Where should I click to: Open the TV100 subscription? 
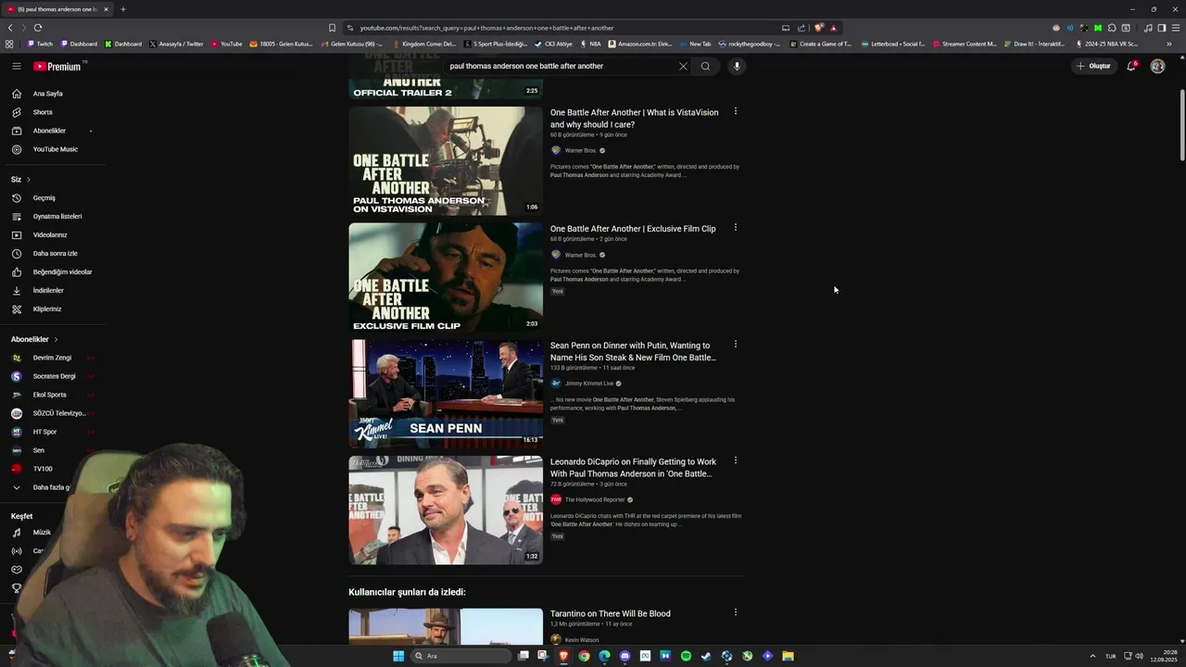coord(43,469)
